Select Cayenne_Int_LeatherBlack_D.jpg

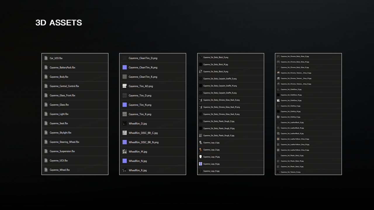tap(292, 123)
